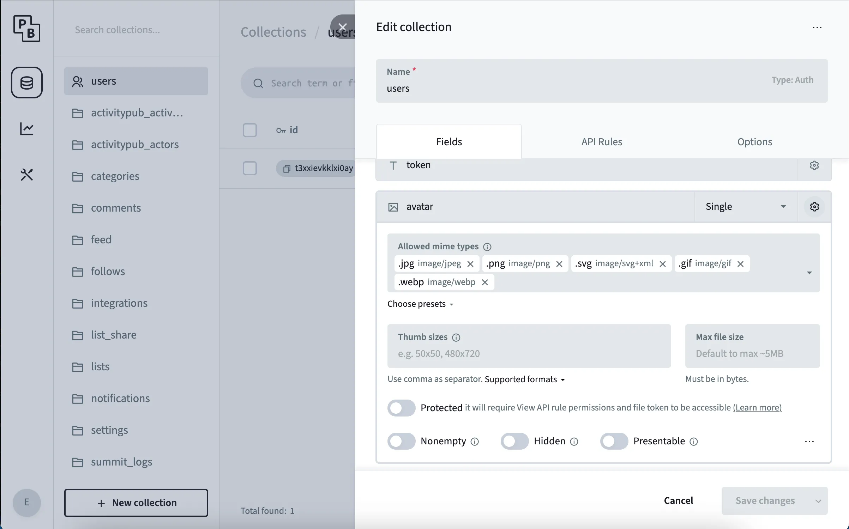Open the Settings tools icon in sidebar

click(27, 175)
